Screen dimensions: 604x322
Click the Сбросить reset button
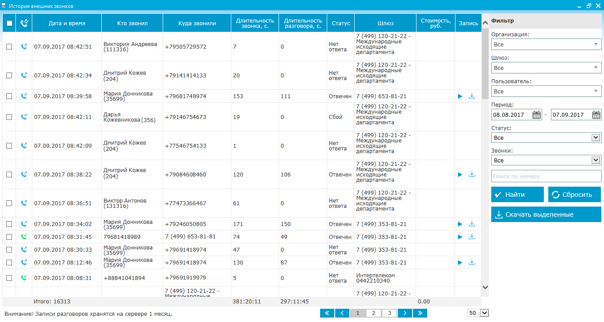point(574,194)
